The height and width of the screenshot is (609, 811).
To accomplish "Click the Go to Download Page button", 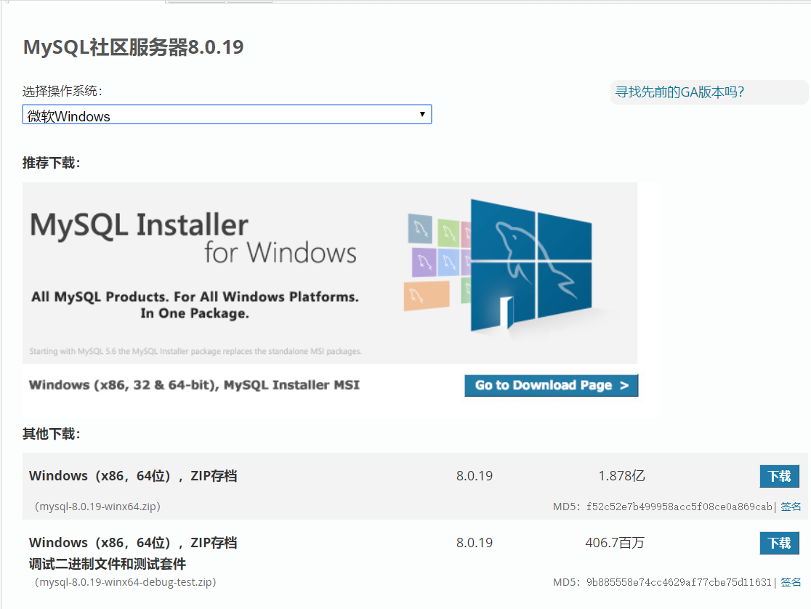I will pos(552,385).
